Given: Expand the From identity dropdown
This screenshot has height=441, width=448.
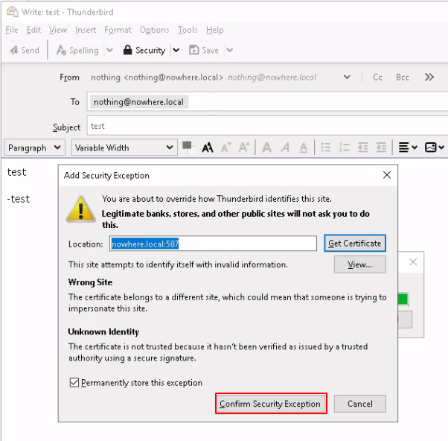Looking at the screenshot, I should 347,77.
